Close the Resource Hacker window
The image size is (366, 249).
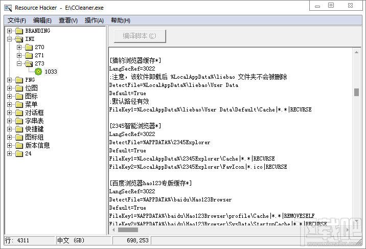click(350, 5)
